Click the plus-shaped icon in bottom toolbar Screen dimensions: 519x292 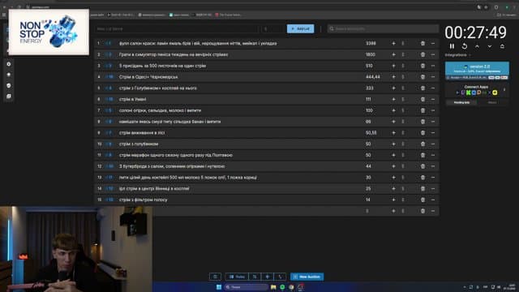[268, 277]
